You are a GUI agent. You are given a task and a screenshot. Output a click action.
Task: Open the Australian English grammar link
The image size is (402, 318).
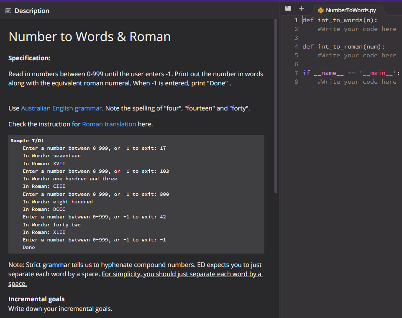(61, 108)
